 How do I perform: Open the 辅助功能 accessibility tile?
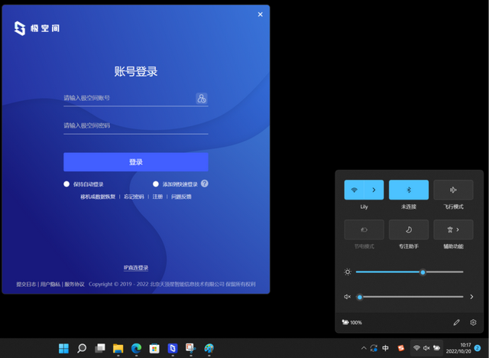[453, 229]
